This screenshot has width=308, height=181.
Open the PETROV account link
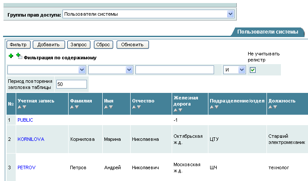(27, 167)
